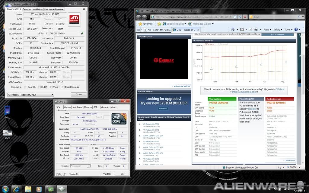This screenshot has width=309, height=193.
Task: Open Internet Explorer from the taskbar
Action: pyautogui.click(x=16, y=189)
